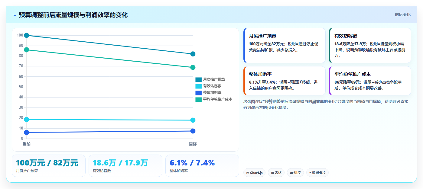Click 整体加购率 target data point

point(193,131)
